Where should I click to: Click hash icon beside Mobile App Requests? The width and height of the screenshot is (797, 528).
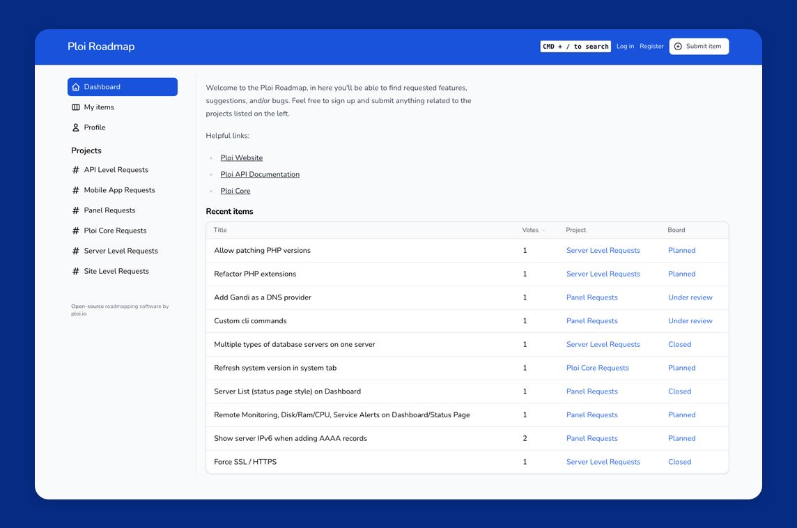(x=76, y=190)
